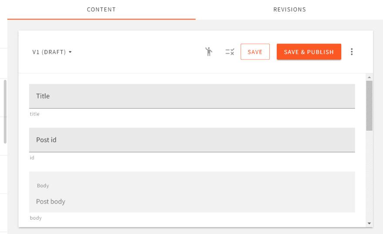This screenshot has width=383, height=234.
Task: Click the scrollbar track below the thumb
Action: point(369,175)
